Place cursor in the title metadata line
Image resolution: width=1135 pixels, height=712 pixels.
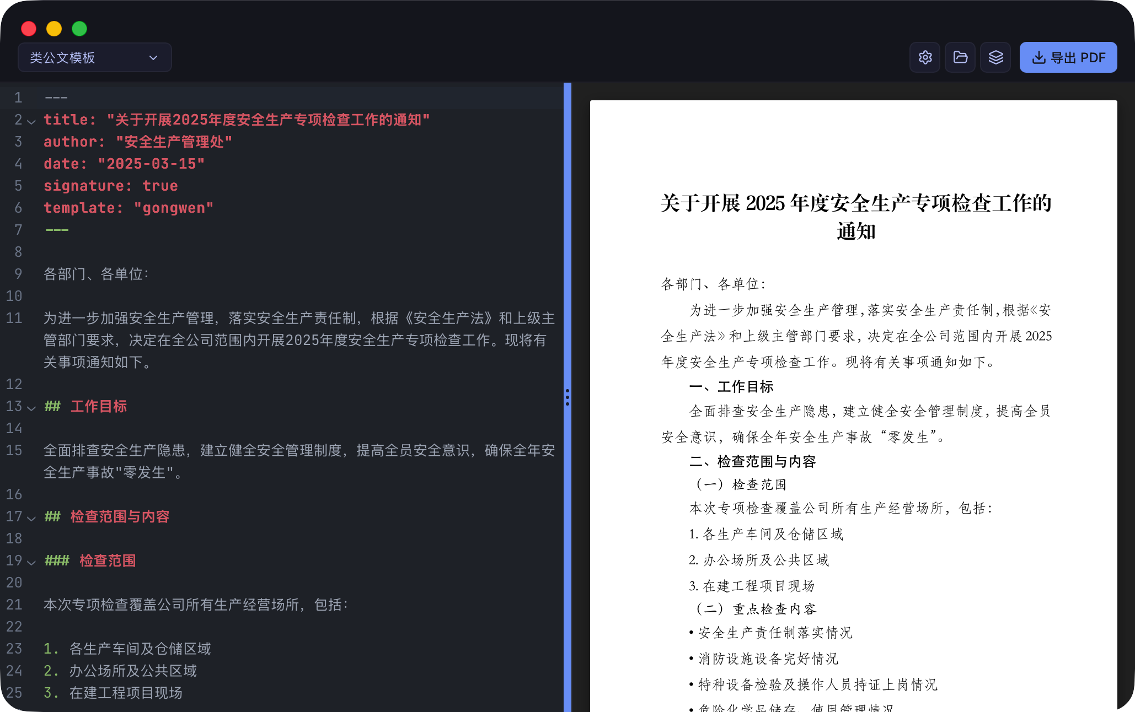pyautogui.click(x=221, y=119)
